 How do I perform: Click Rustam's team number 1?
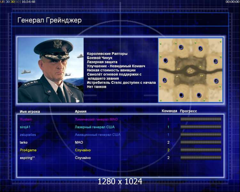tap(168, 119)
